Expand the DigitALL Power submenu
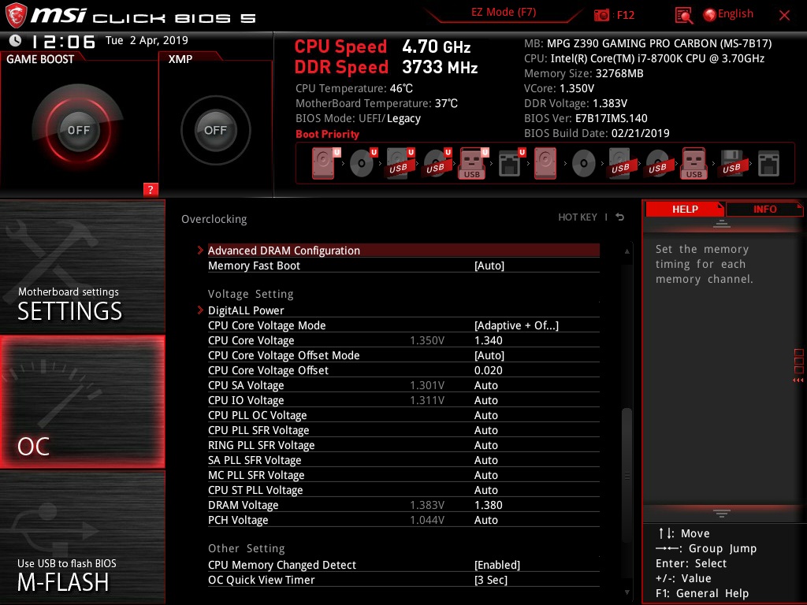The width and height of the screenshot is (807, 605). 403,310
